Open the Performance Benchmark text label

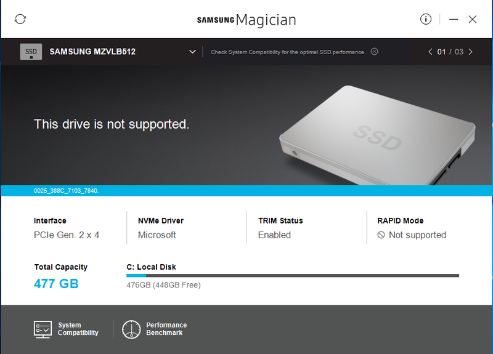[166, 329]
